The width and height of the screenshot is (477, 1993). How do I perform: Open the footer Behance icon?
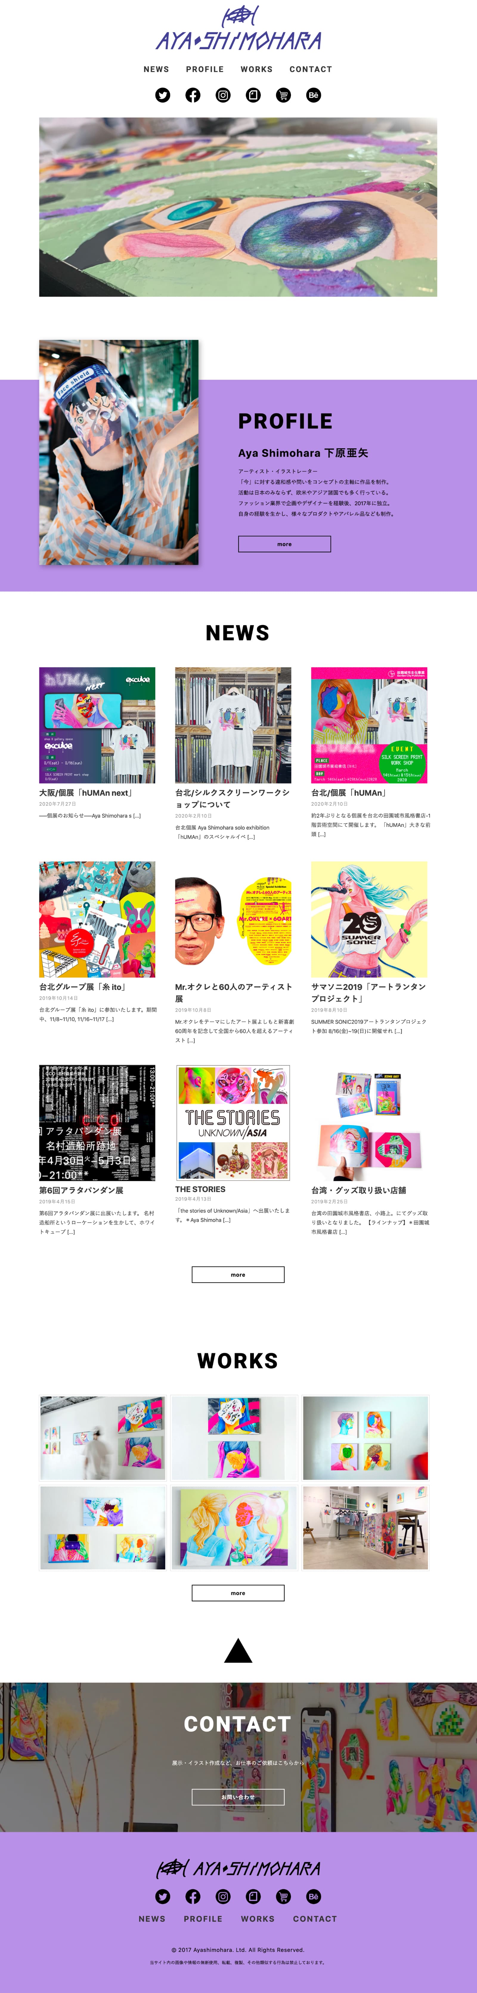click(x=314, y=1896)
